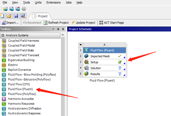This screenshot has height=116, width=171.
Task: Select Coupled Field Harmonic system
Action: pos(20,41)
